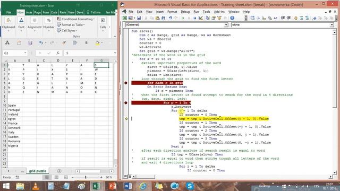Click the New sheet plus icon
This screenshot has width=340, height=191.
click(x=59, y=171)
